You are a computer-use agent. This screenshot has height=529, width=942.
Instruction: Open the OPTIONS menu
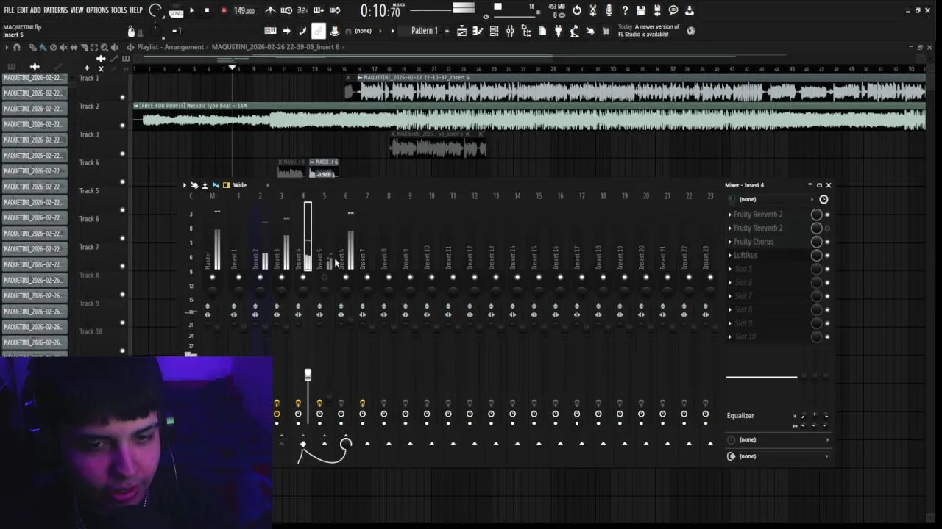pyautogui.click(x=97, y=10)
